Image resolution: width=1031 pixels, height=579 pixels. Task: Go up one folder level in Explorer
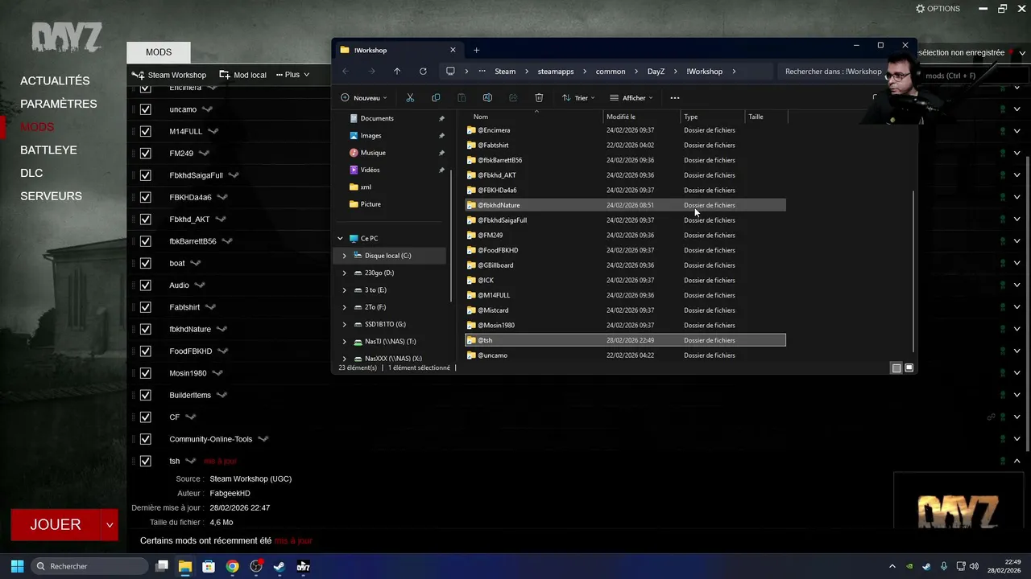point(397,72)
